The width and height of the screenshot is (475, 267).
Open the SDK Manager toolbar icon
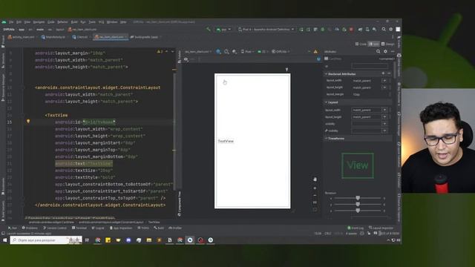click(x=374, y=30)
